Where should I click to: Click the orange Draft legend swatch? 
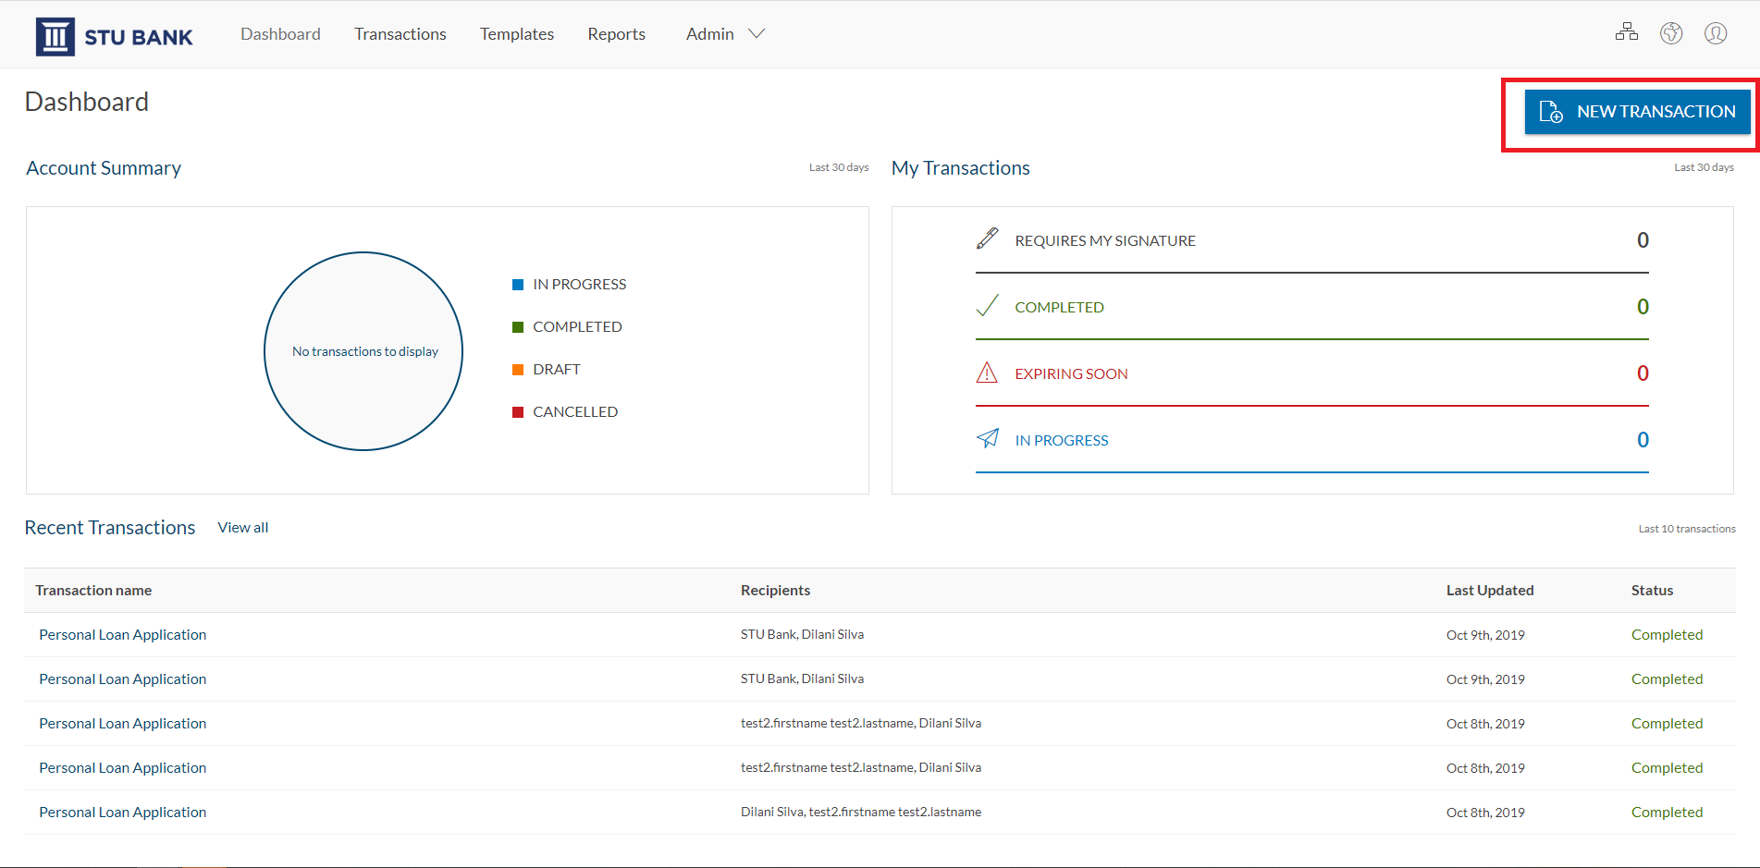tap(518, 370)
